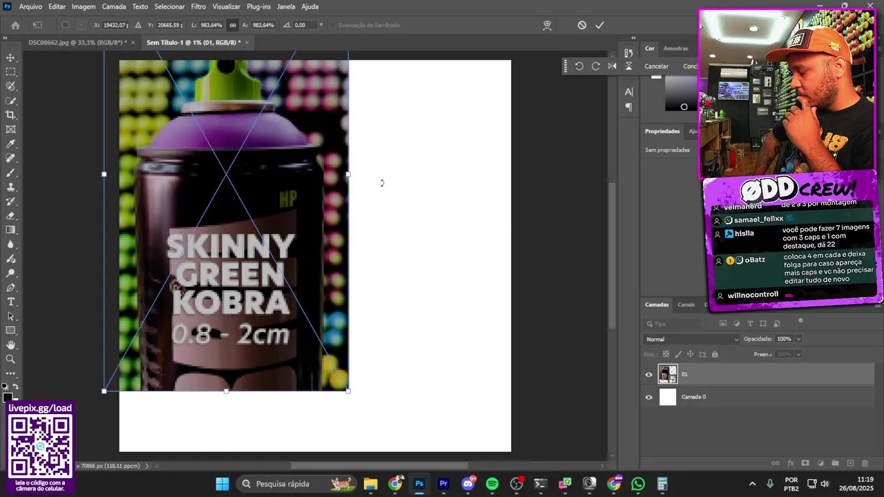This screenshot has width=884, height=497.
Task: Hide Camada 0 visibility eye
Action: (x=648, y=397)
